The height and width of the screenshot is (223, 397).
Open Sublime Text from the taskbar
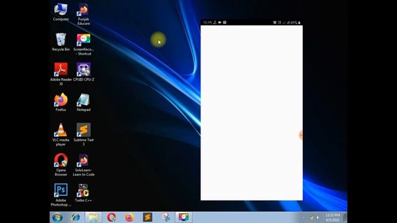148,217
